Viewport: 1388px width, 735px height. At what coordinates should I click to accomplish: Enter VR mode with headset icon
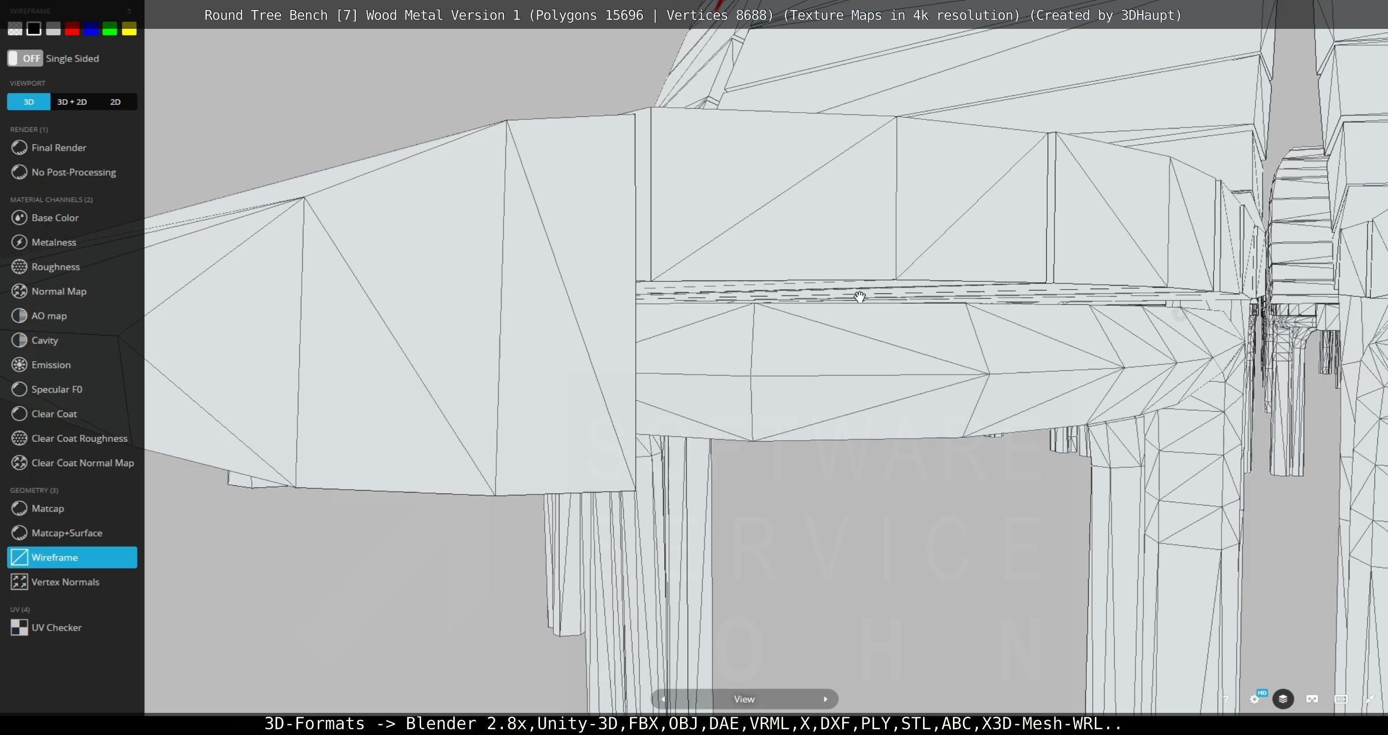(1312, 699)
